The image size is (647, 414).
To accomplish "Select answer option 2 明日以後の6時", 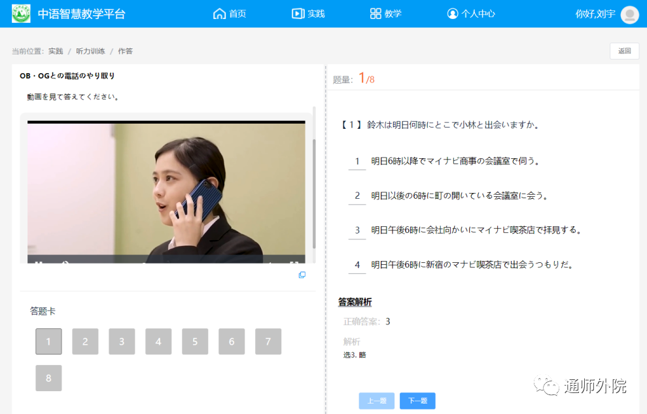I will [x=449, y=196].
